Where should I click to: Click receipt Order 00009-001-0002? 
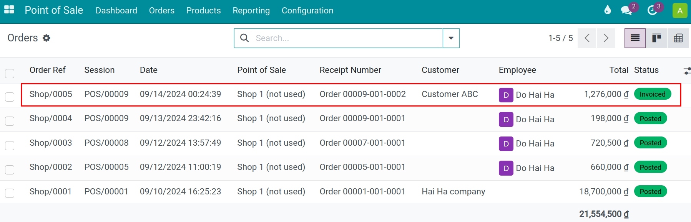[x=363, y=94]
